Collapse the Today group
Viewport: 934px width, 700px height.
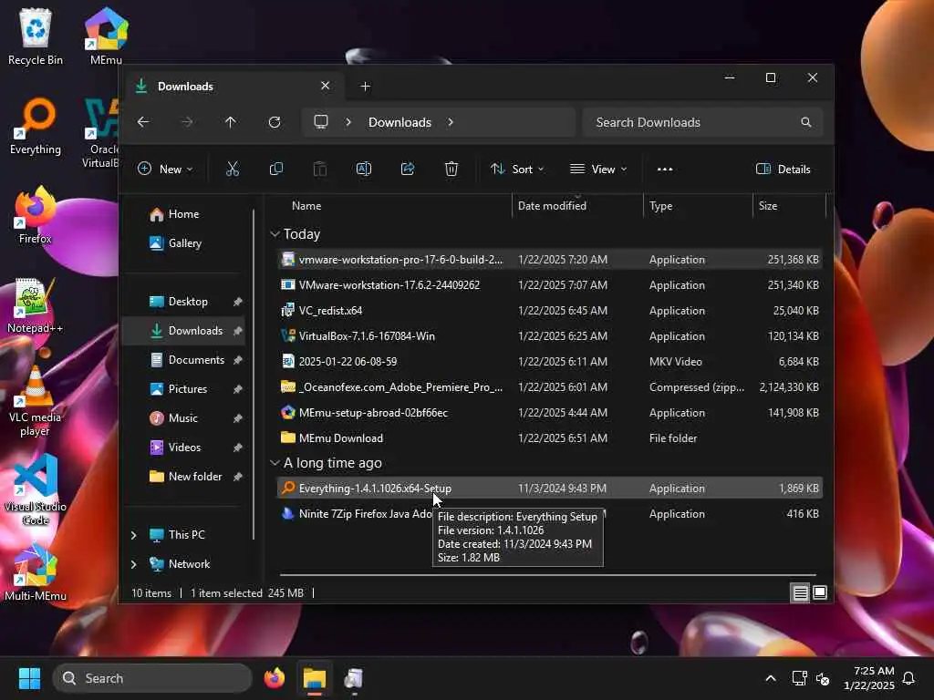point(275,234)
